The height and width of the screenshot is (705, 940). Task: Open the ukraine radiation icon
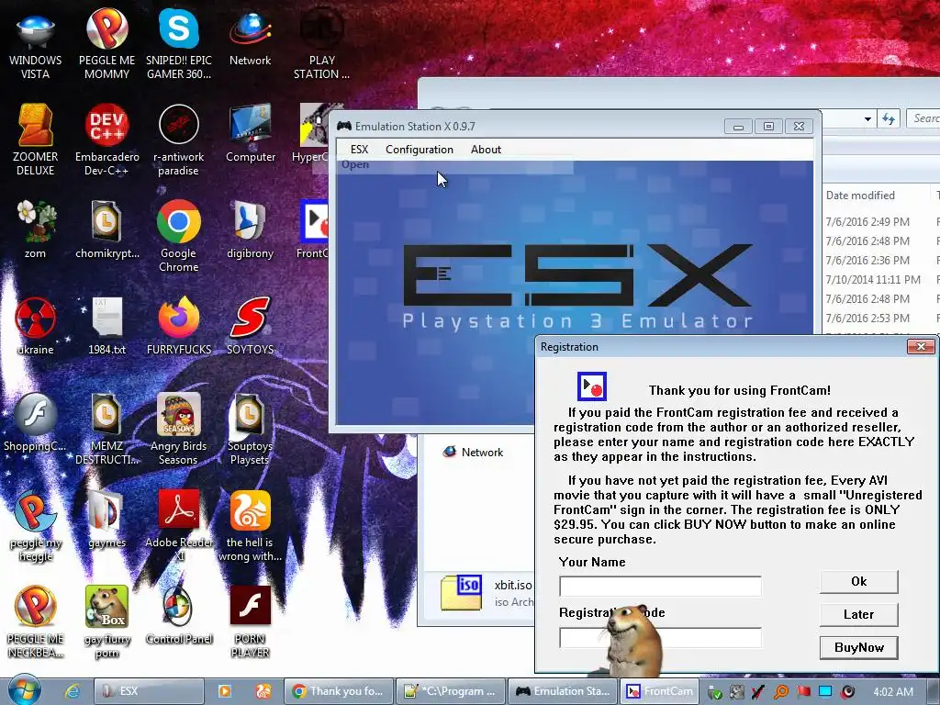(35, 327)
